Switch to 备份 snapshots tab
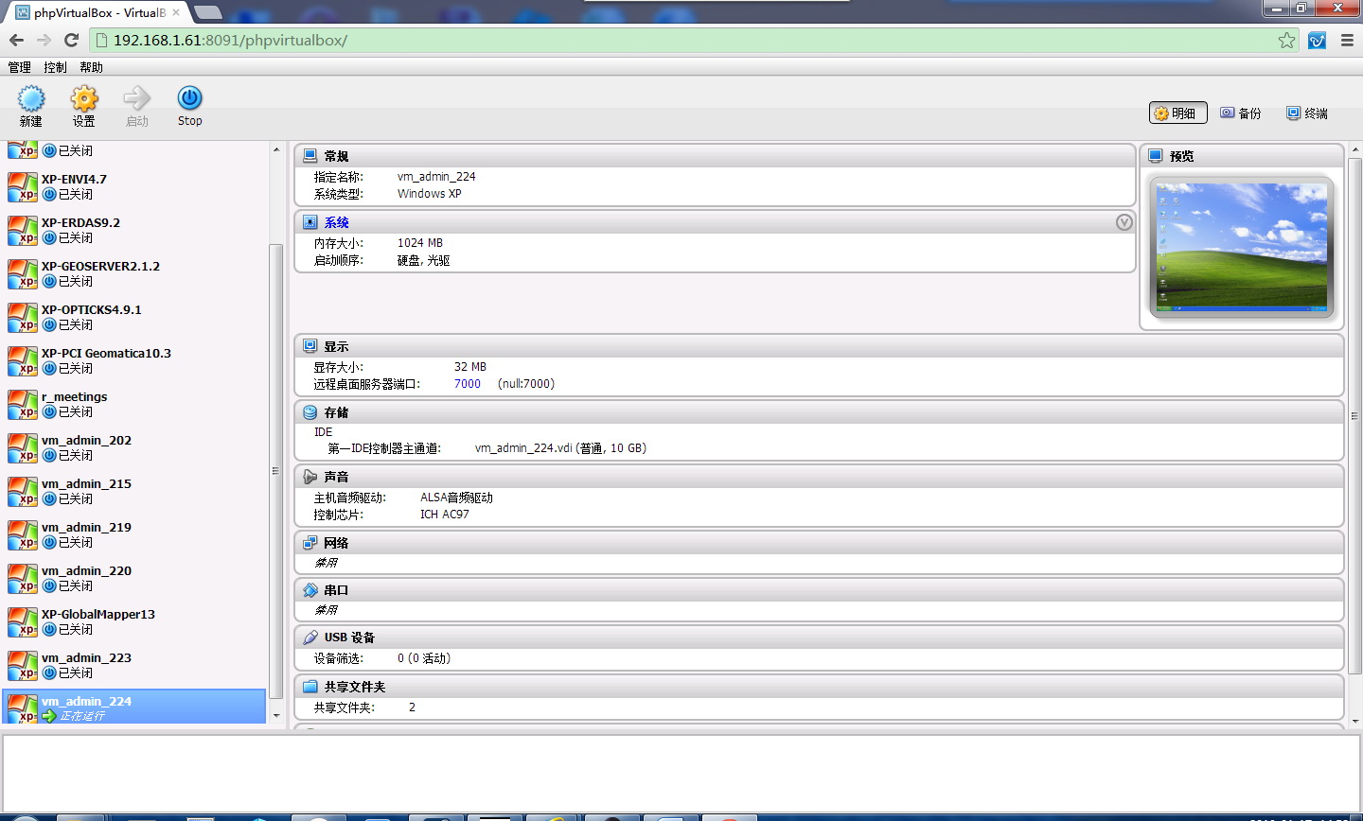The width and height of the screenshot is (1363, 821). tap(1241, 114)
